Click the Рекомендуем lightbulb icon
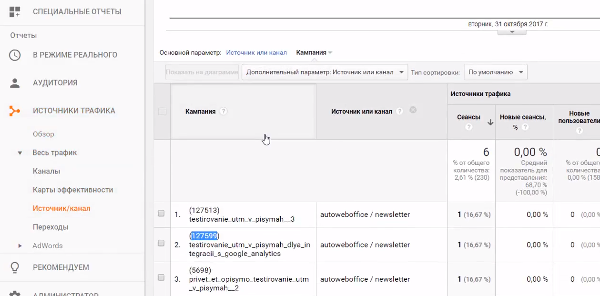Viewport: 600px width, 296px height. 15,267
